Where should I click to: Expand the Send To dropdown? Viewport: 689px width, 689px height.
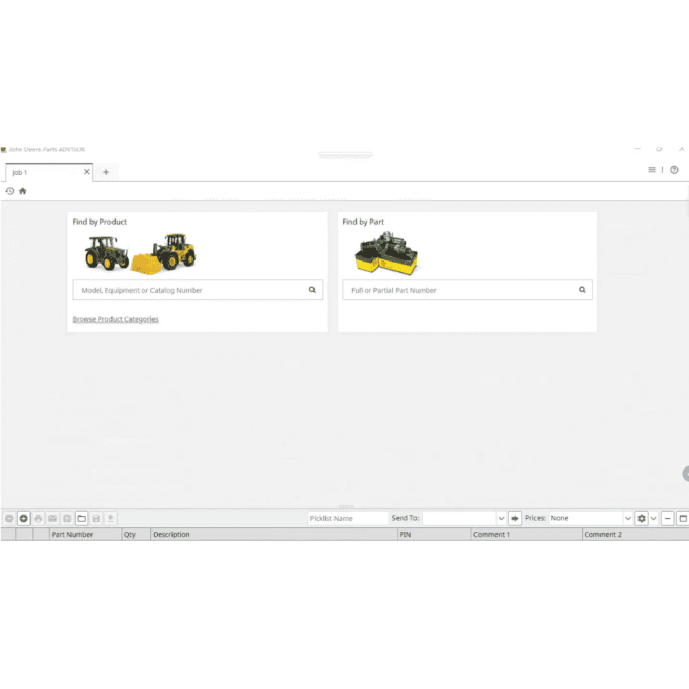tap(502, 519)
